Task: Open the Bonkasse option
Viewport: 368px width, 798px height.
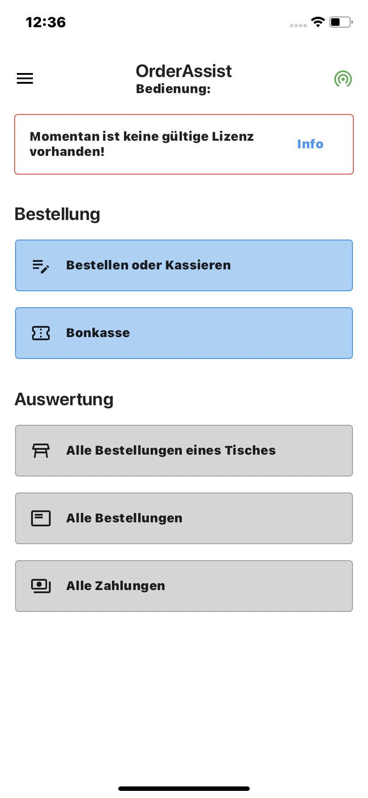Action: tap(184, 333)
